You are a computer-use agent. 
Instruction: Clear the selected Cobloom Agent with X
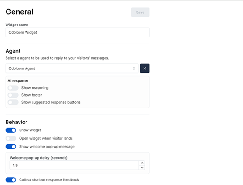[x=144, y=68]
